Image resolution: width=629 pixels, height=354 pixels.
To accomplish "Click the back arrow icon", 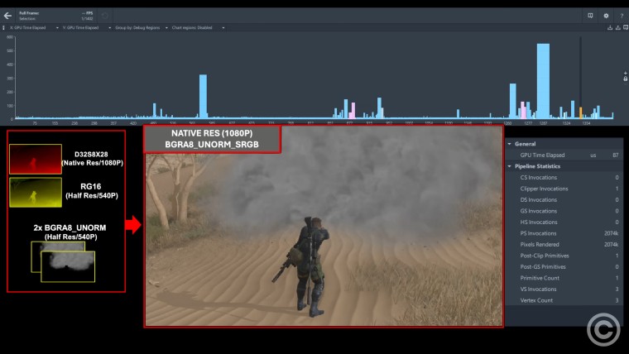I will click(8, 15).
